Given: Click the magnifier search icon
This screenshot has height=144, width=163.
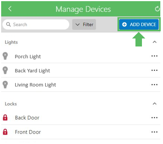Looking at the screenshot, I should click(8, 24).
